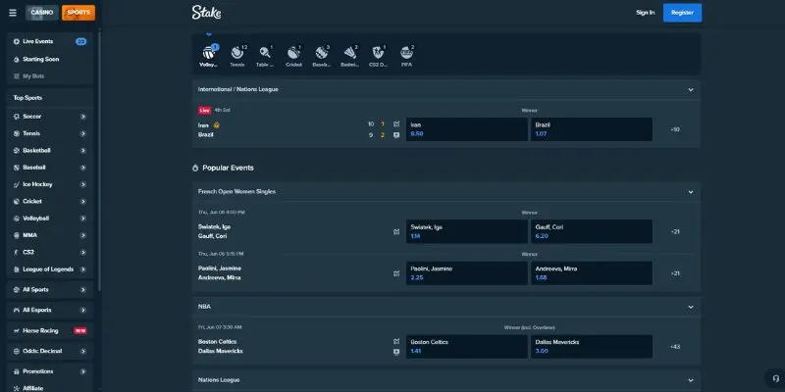Viewport: 785px width, 392px height.
Task: Expand the Soccer item in sidebar
Action: 83,117
